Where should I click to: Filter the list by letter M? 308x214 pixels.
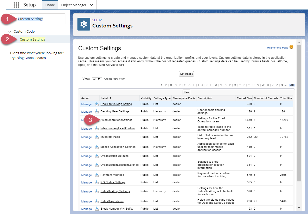216,85
